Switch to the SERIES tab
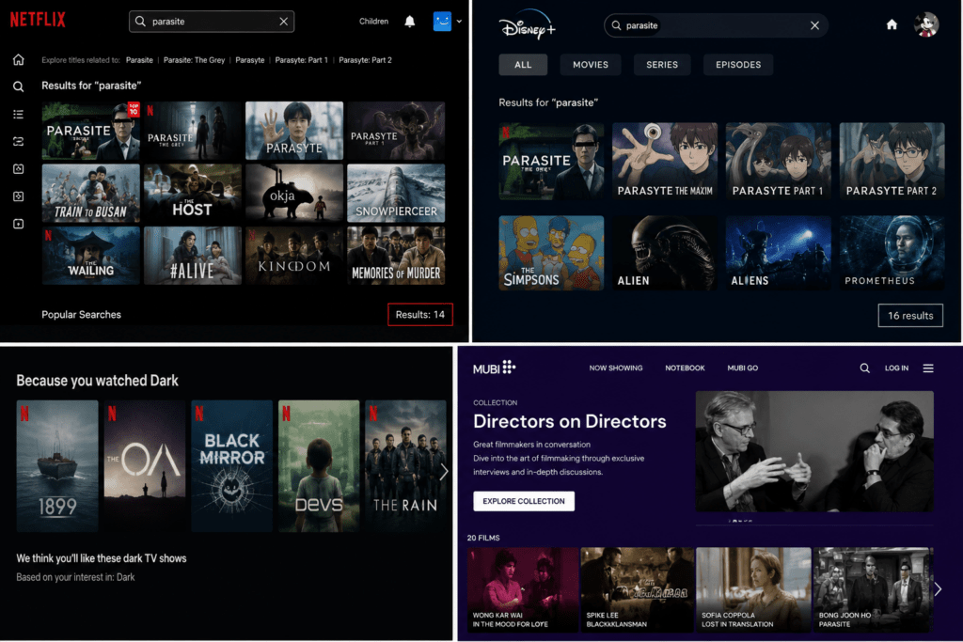963x642 pixels. [662, 65]
